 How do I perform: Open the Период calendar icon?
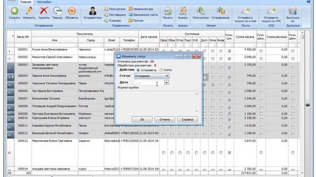click(57, 11)
